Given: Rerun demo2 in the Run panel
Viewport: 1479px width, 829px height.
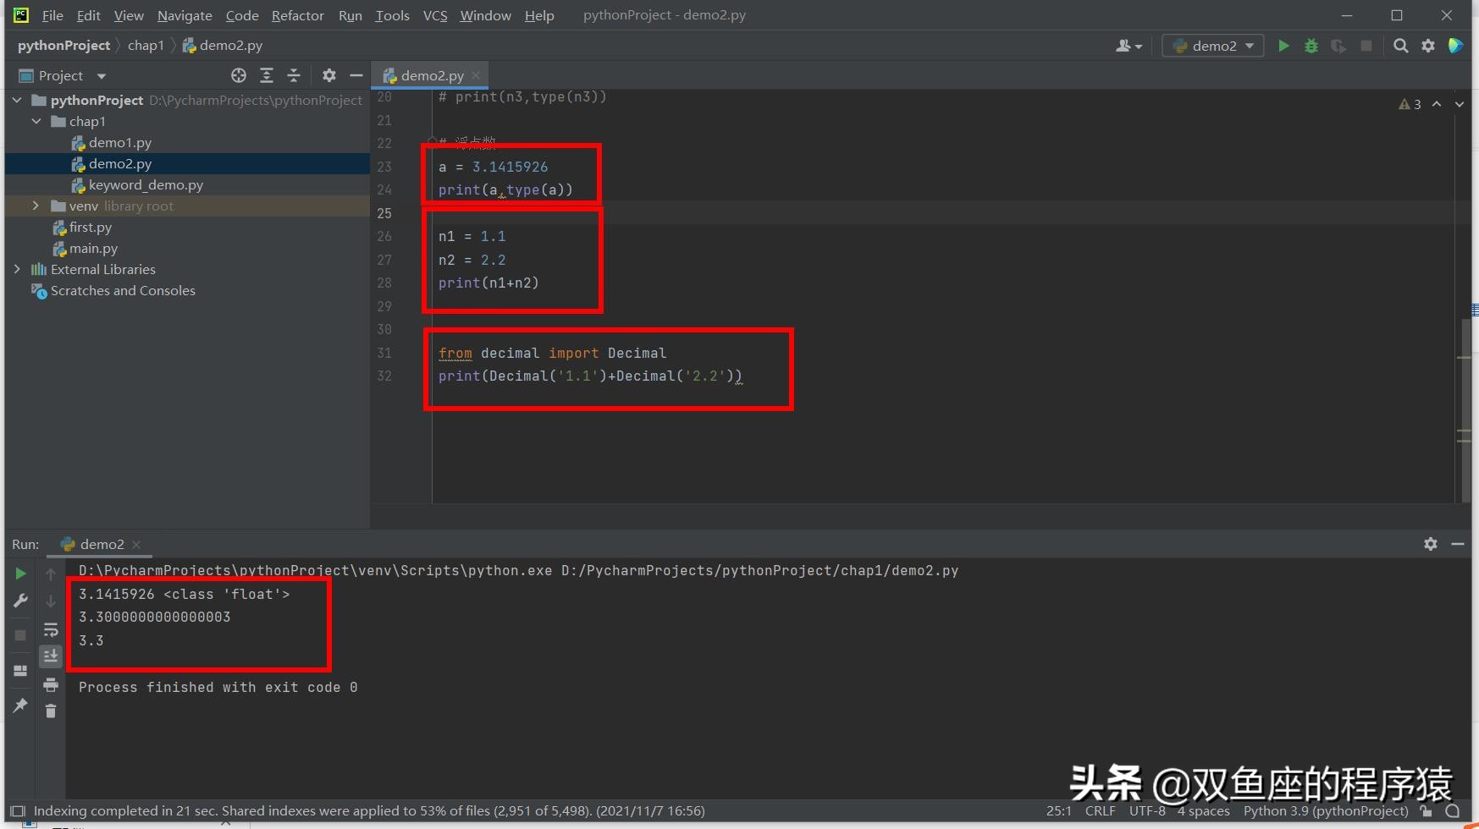Looking at the screenshot, I should point(20,573).
